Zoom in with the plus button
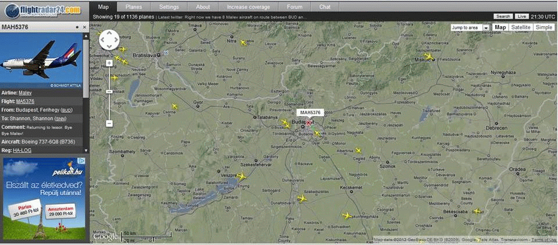 (x=109, y=63)
